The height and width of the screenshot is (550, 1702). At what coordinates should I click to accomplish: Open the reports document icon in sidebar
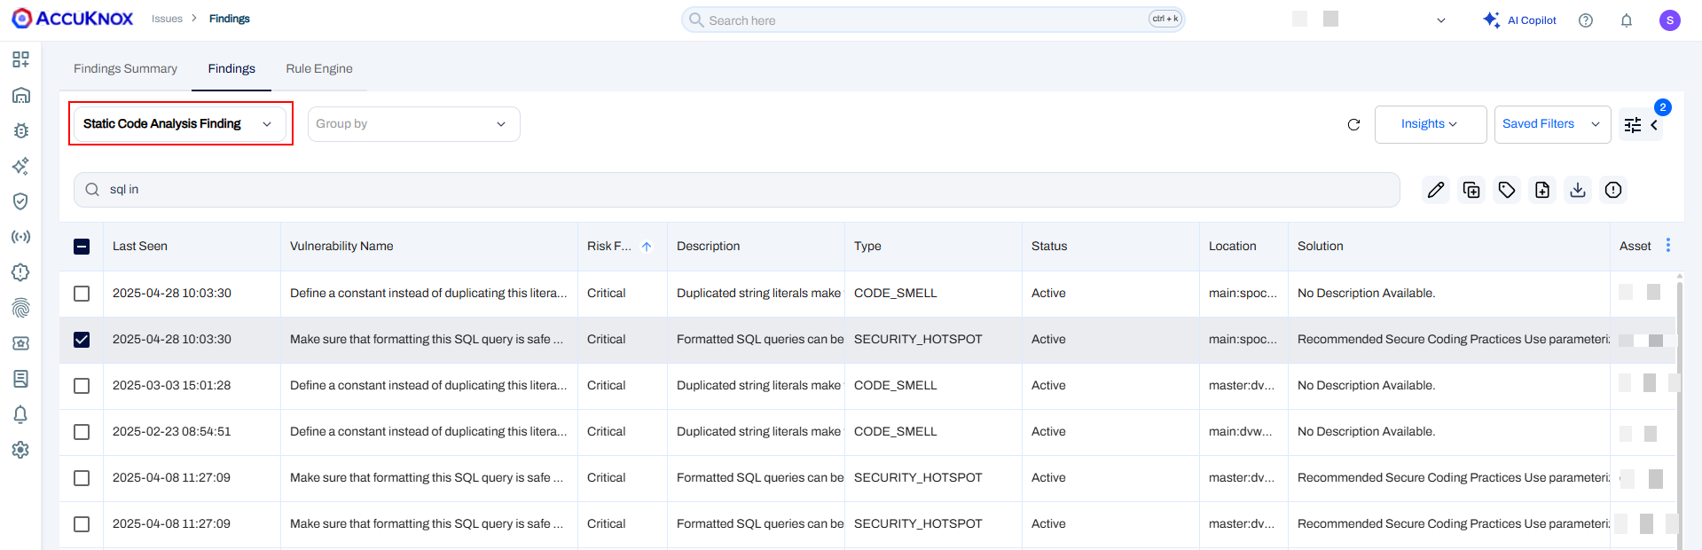click(20, 379)
